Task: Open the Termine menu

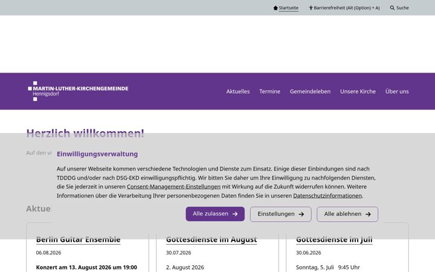Action: pyautogui.click(x=269, y=91)
